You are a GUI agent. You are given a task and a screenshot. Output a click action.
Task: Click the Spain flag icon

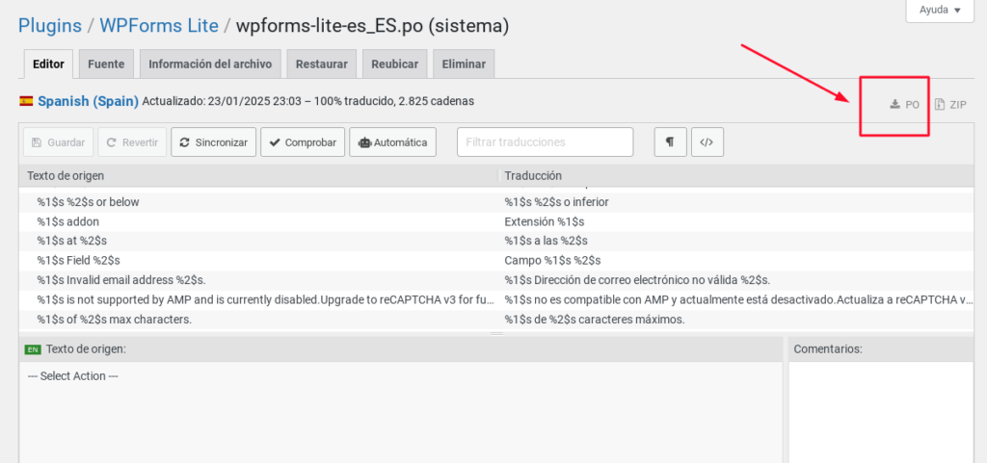tap(26, 100)
